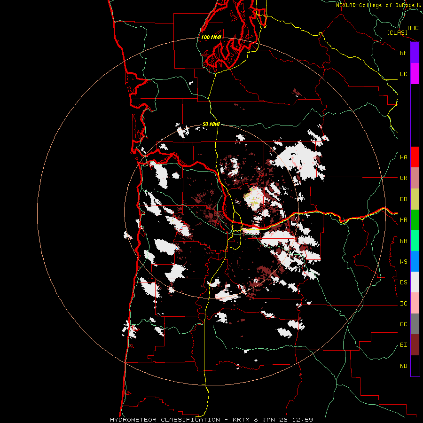423x423 pixels.
Task: Click the BD legend label
Action: [403, 199]
